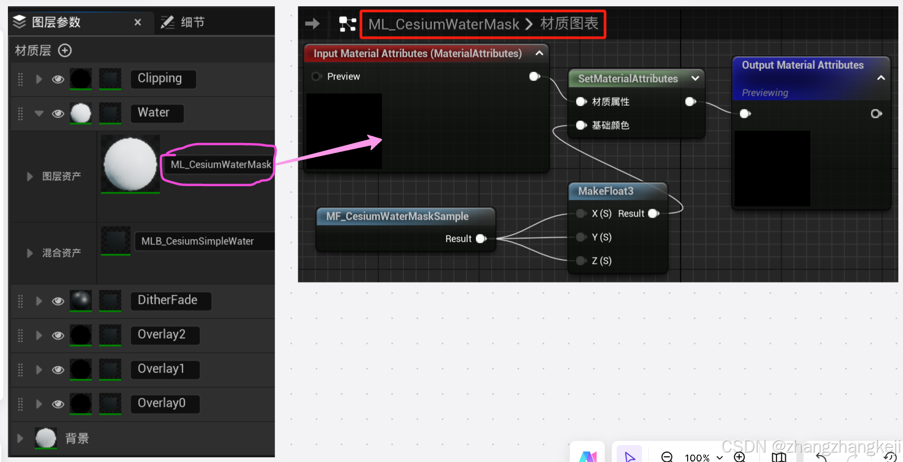Click the 材质属性 input pin

581,102
